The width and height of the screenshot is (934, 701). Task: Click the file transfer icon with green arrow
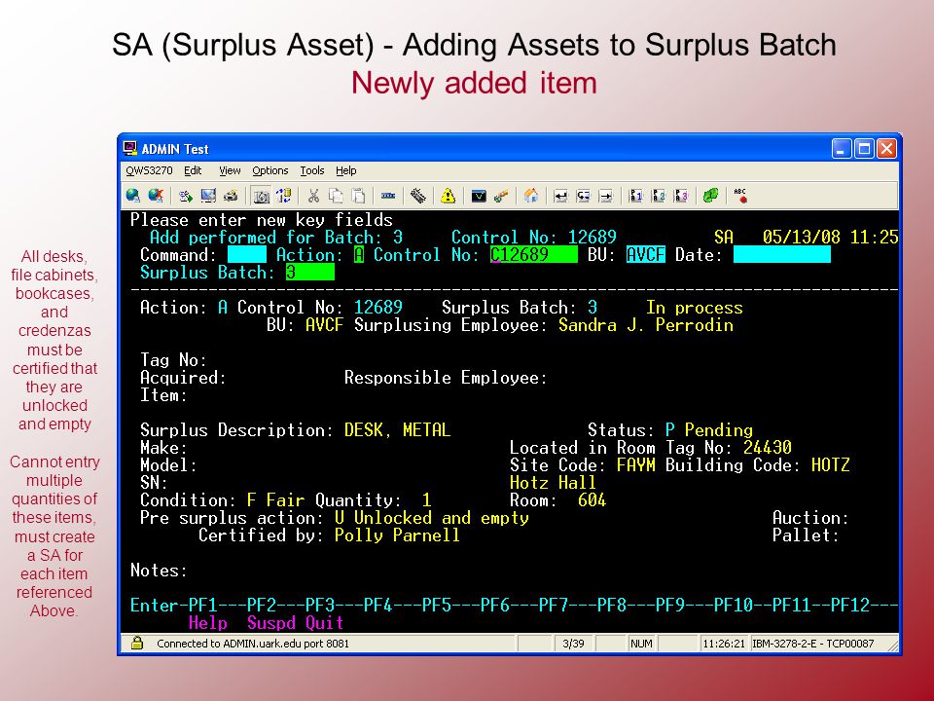(x=186, y=196)
